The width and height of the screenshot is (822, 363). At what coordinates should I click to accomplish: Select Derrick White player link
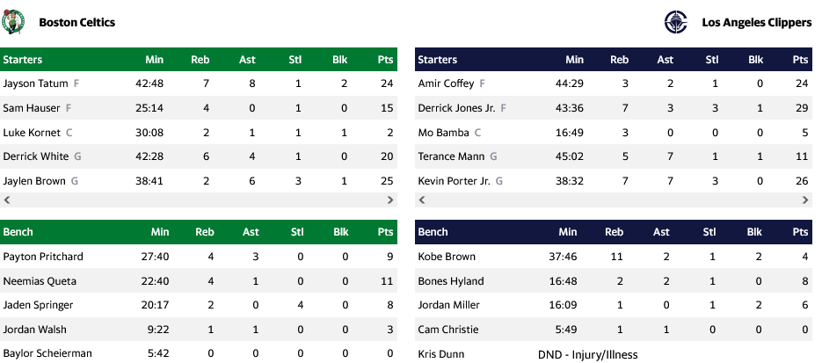[35, 156]
